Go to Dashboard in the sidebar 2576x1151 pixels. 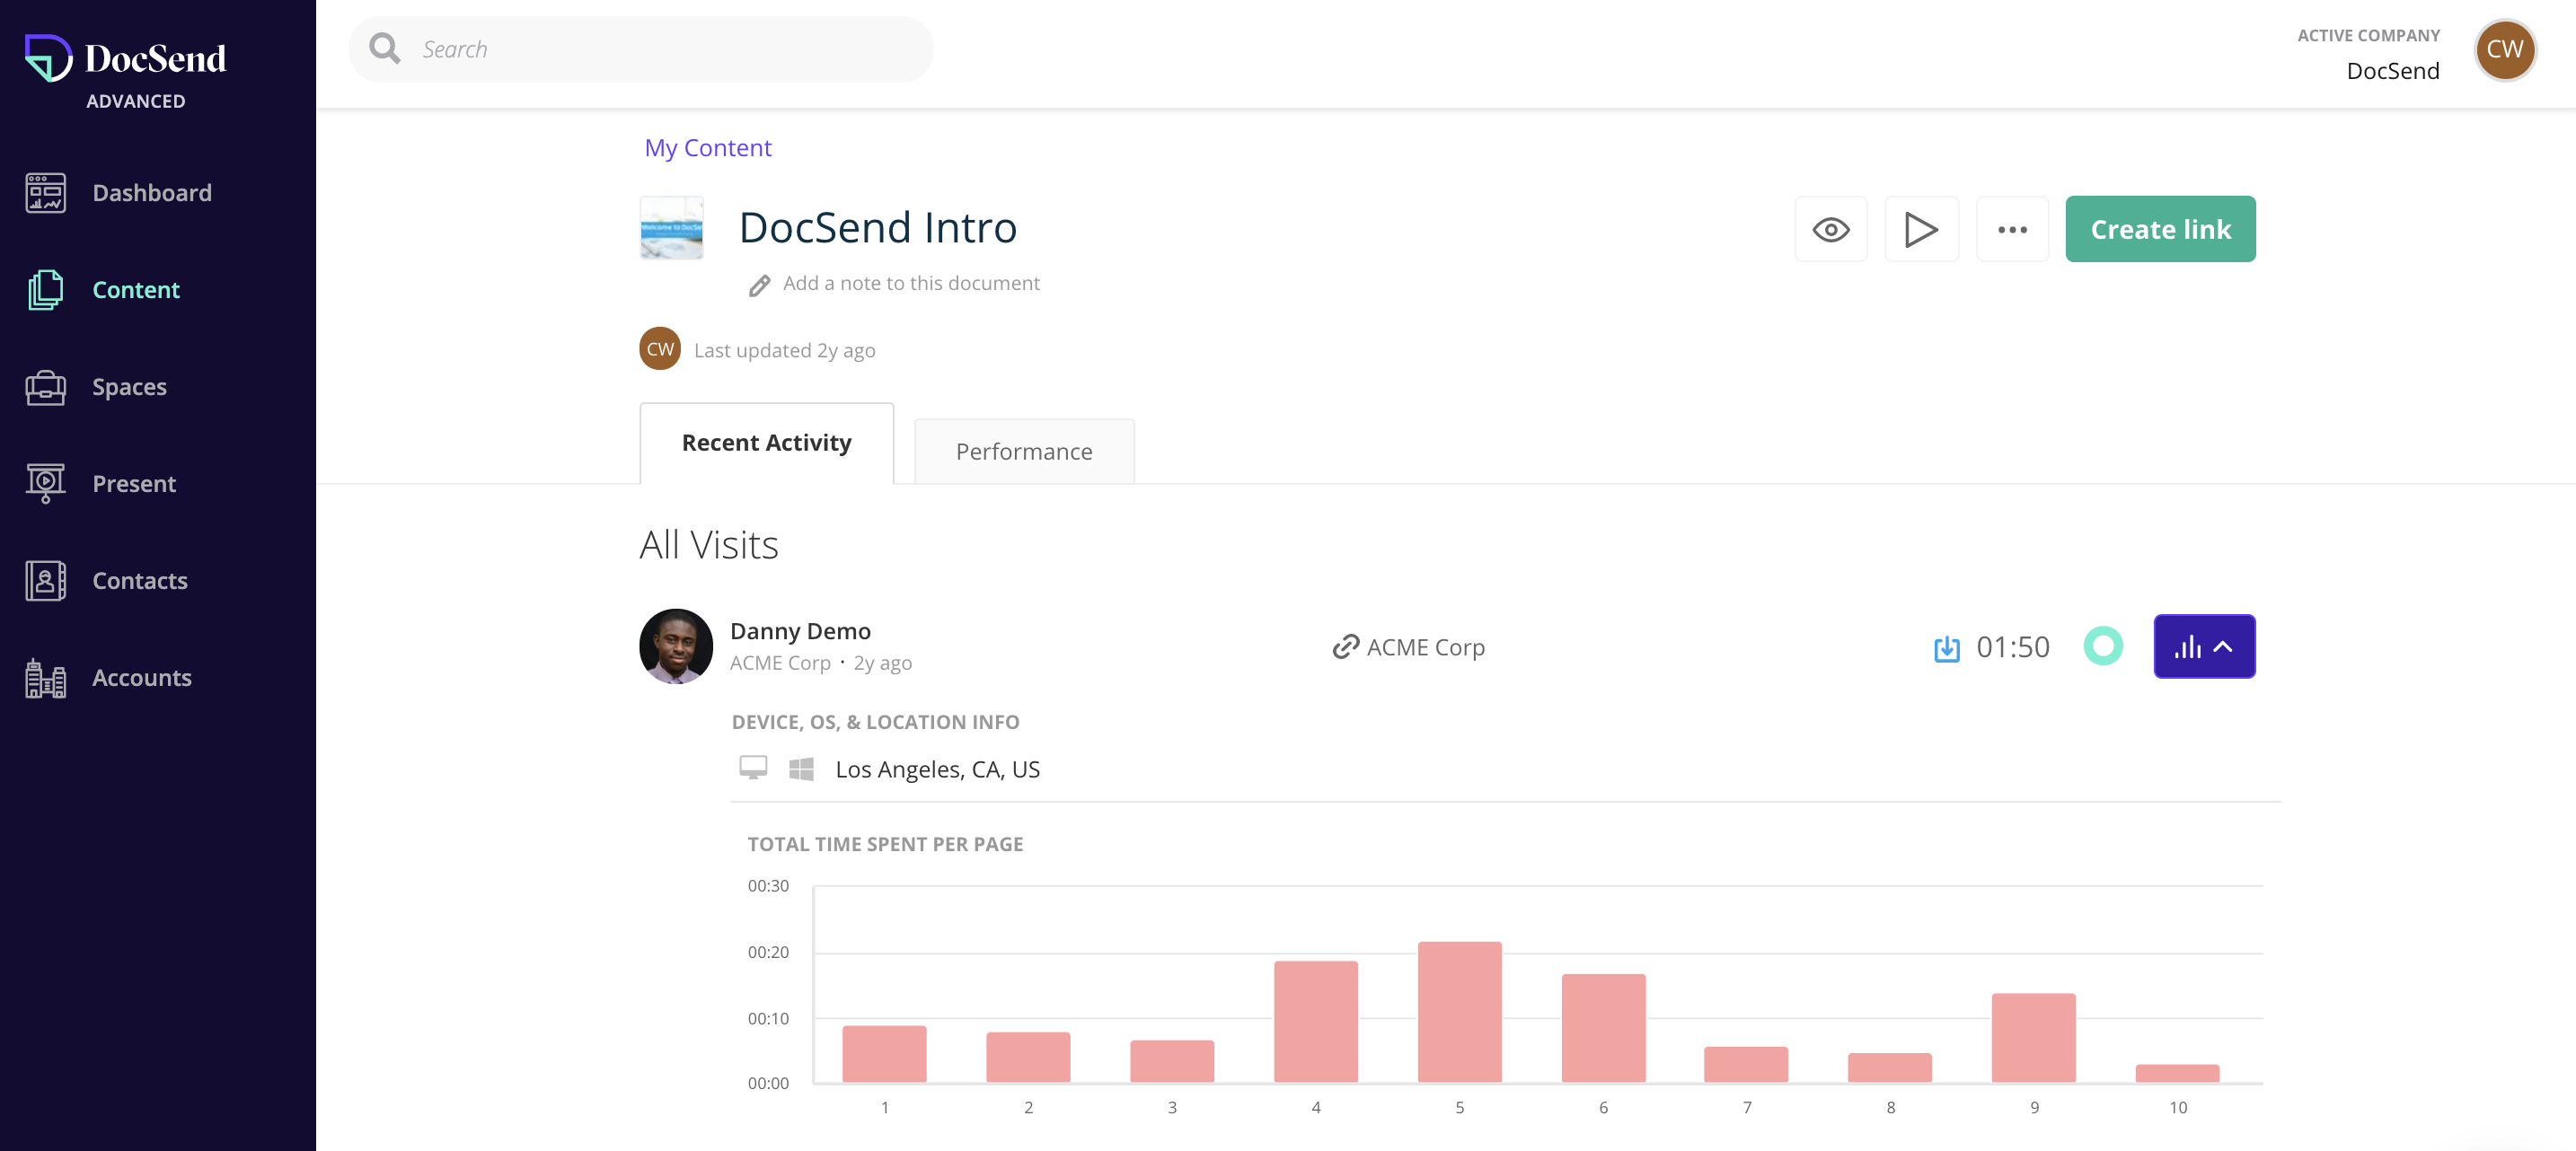coord(152,193)
